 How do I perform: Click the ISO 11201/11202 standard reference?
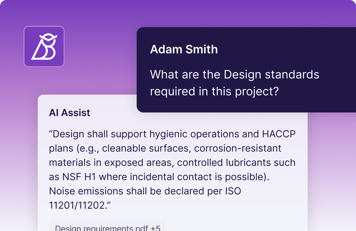pos(145,198)
